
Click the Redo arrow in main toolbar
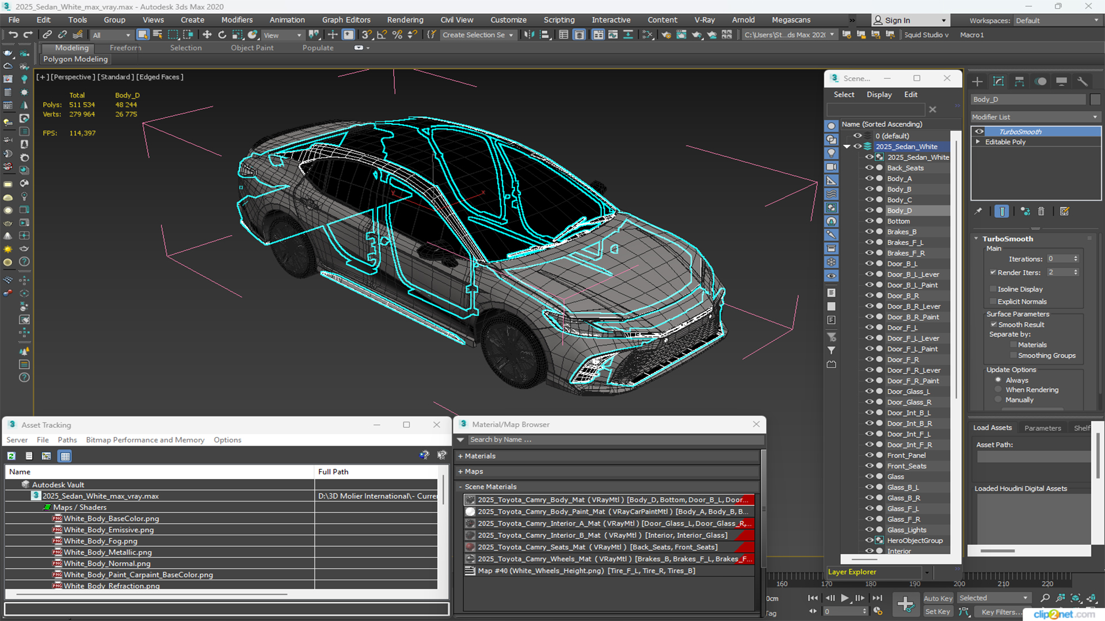27,34
